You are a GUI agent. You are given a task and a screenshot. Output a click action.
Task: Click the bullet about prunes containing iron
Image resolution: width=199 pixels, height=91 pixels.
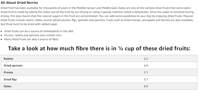click(33, 35)
